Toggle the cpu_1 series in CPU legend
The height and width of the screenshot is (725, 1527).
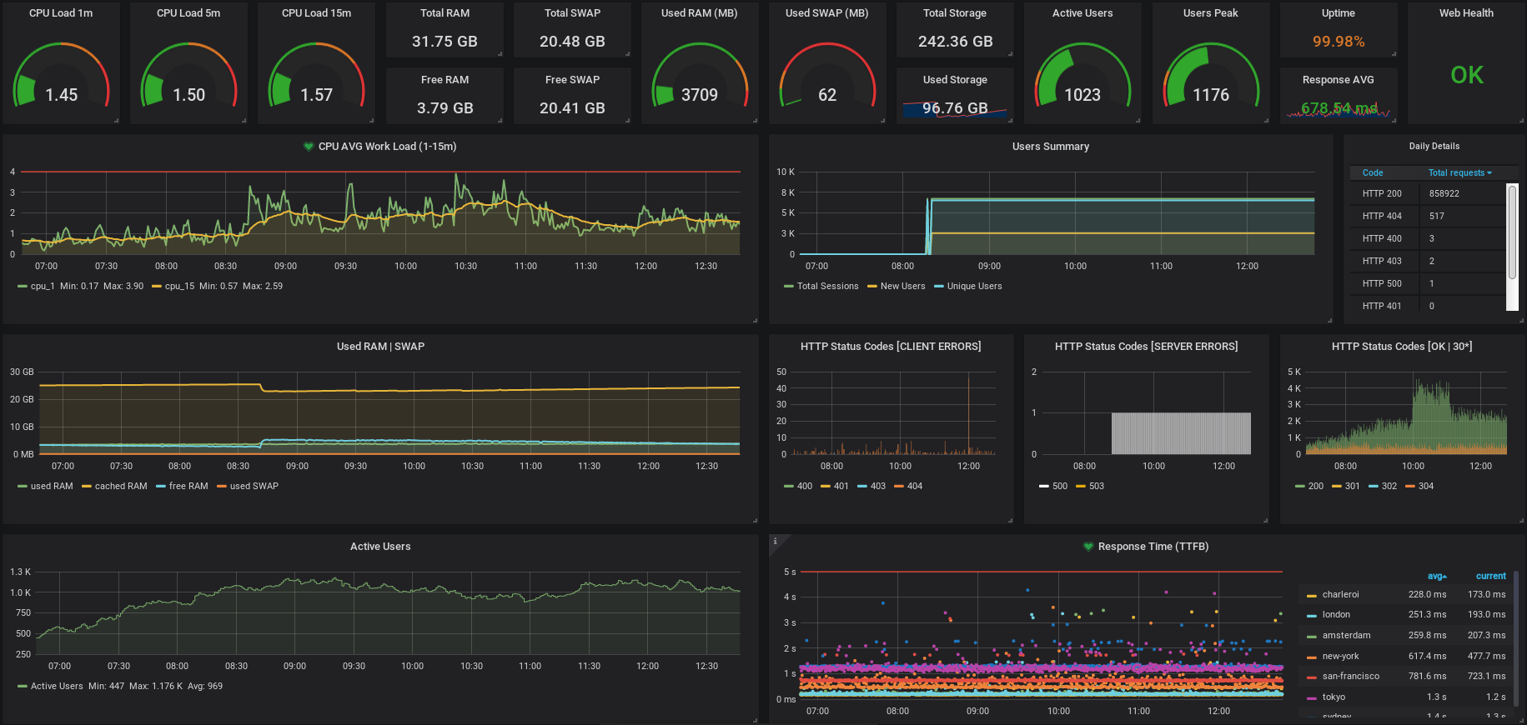(x=43, y=286)
